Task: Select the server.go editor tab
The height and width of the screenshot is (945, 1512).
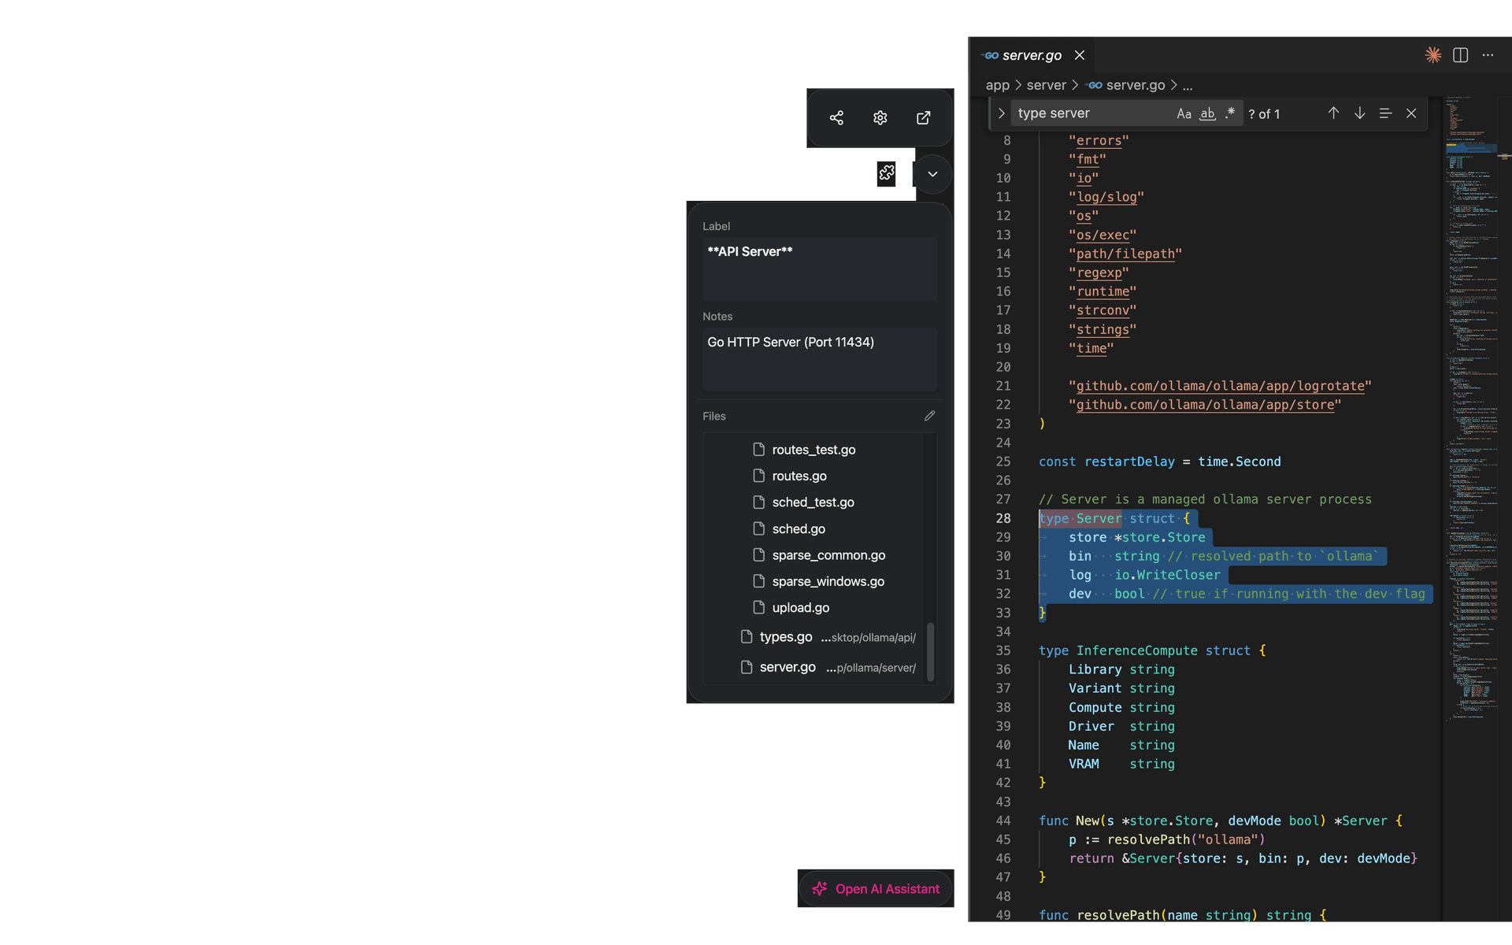Action: coord(1029,55)
